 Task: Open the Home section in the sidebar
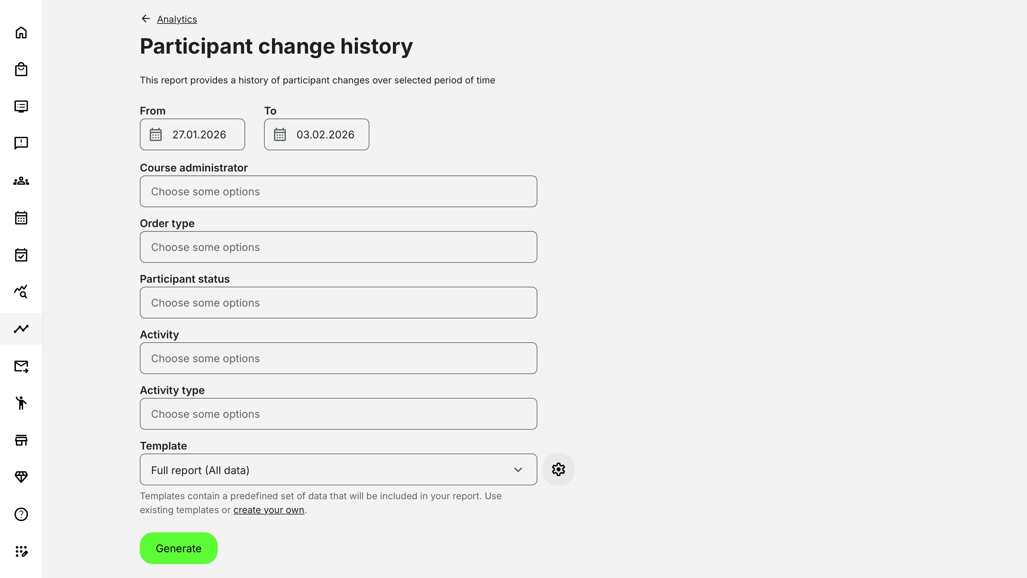pyautogui.click(x=21, y=32)
